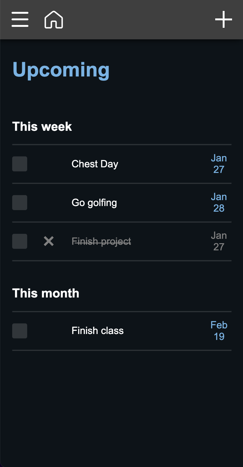Click the X beside the crossed-out task

48,241
